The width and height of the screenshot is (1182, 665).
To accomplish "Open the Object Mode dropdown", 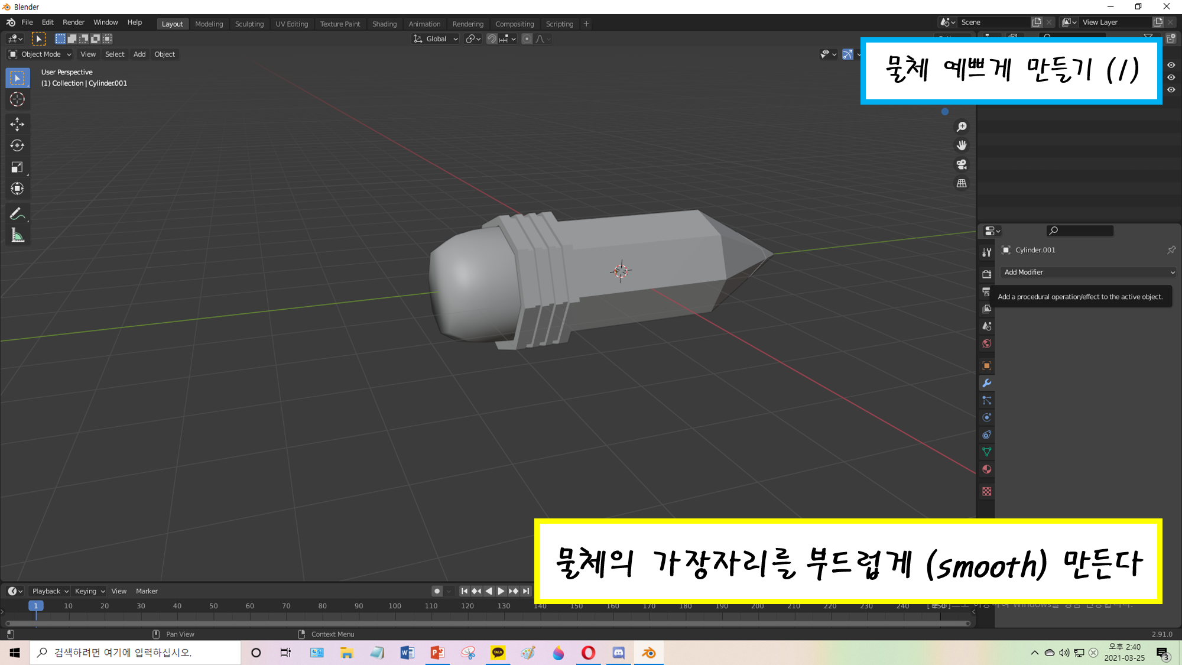I will tap(40, 54).
